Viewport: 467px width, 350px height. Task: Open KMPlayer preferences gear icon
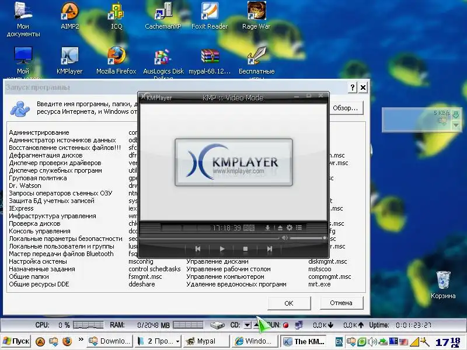click(x=289, y=228)
